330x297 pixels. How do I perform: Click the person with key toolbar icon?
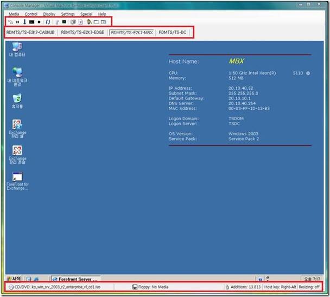point(89,22)
